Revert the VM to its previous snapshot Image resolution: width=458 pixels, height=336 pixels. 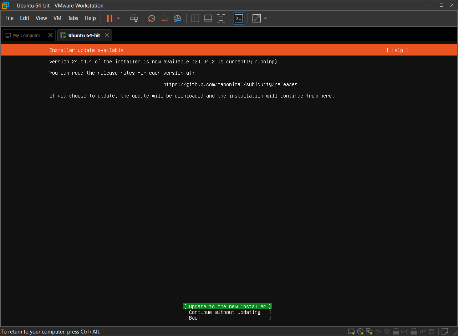(164, 19)
